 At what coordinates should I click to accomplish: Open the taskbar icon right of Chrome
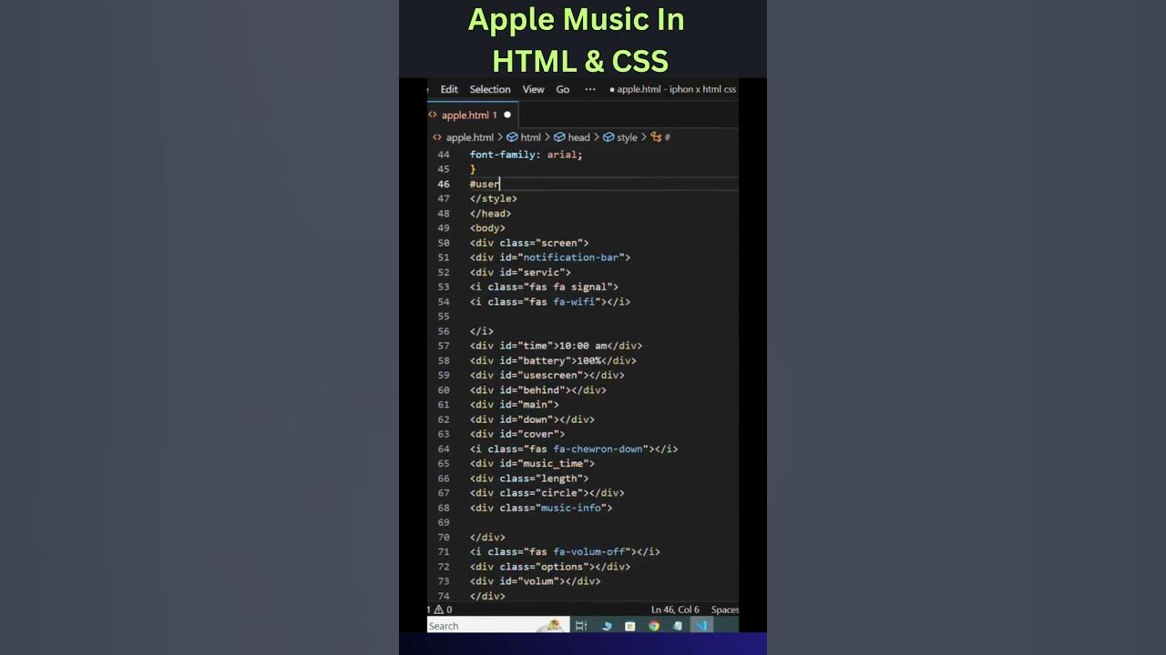tap(678, 626)
